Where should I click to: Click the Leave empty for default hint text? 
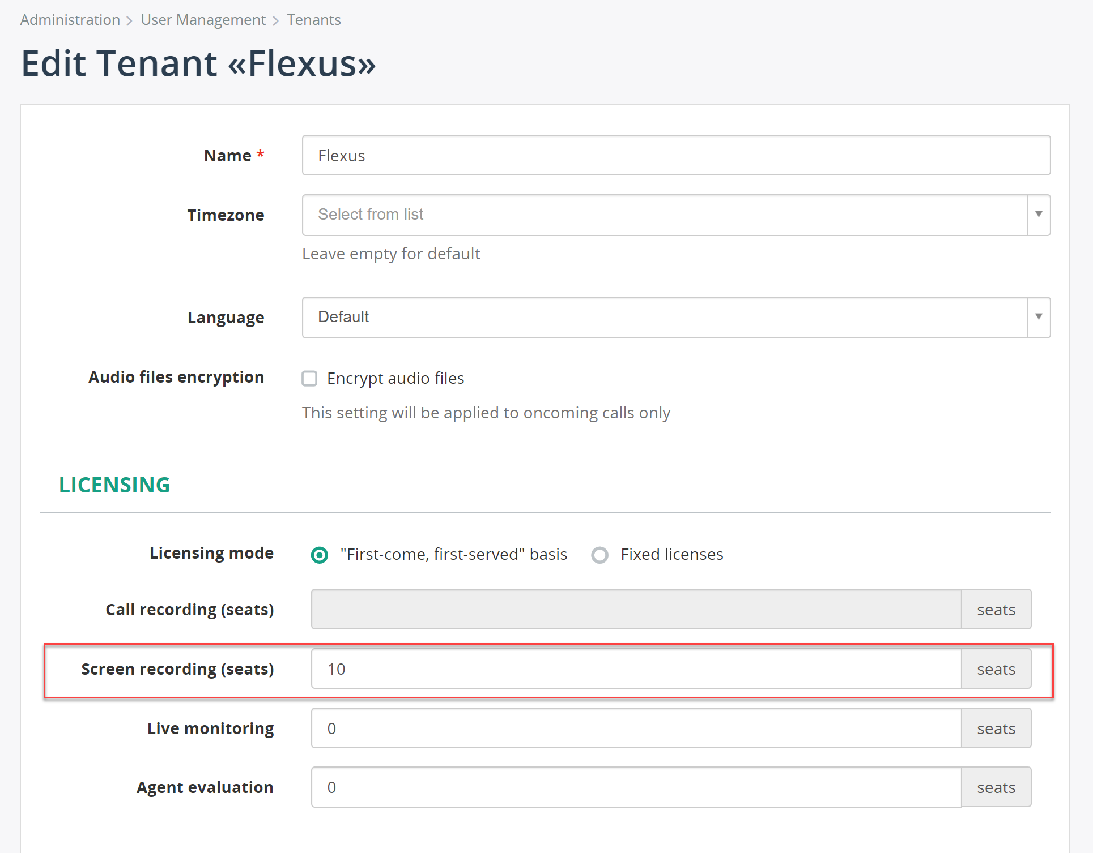[390, 254]
